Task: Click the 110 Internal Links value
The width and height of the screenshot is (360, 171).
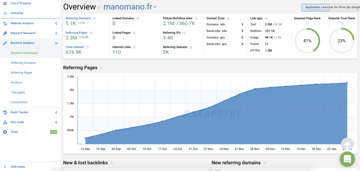Action: tap(117, 52)
